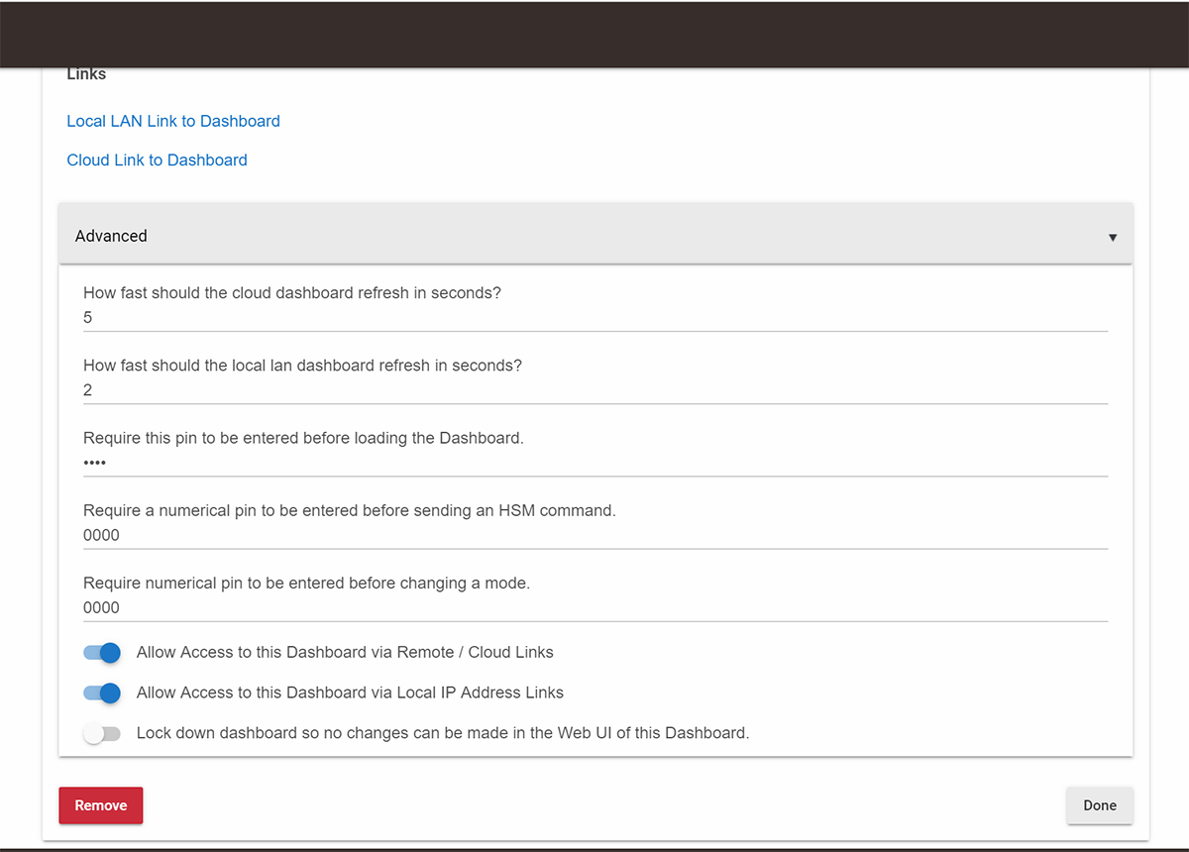This screenshot has width=1189, height=852.
Task: Click the 'Allow Access via Local IP Address Links' text
Action: [x=350, y=692]
